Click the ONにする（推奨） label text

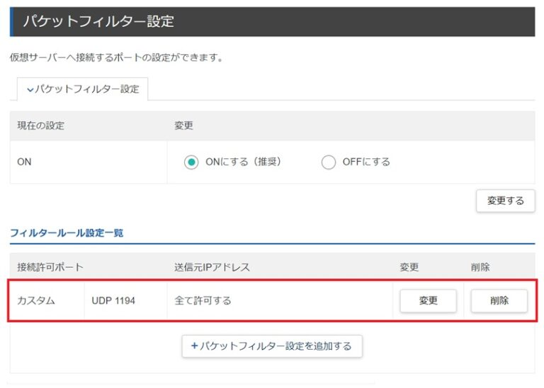(243, 162)
